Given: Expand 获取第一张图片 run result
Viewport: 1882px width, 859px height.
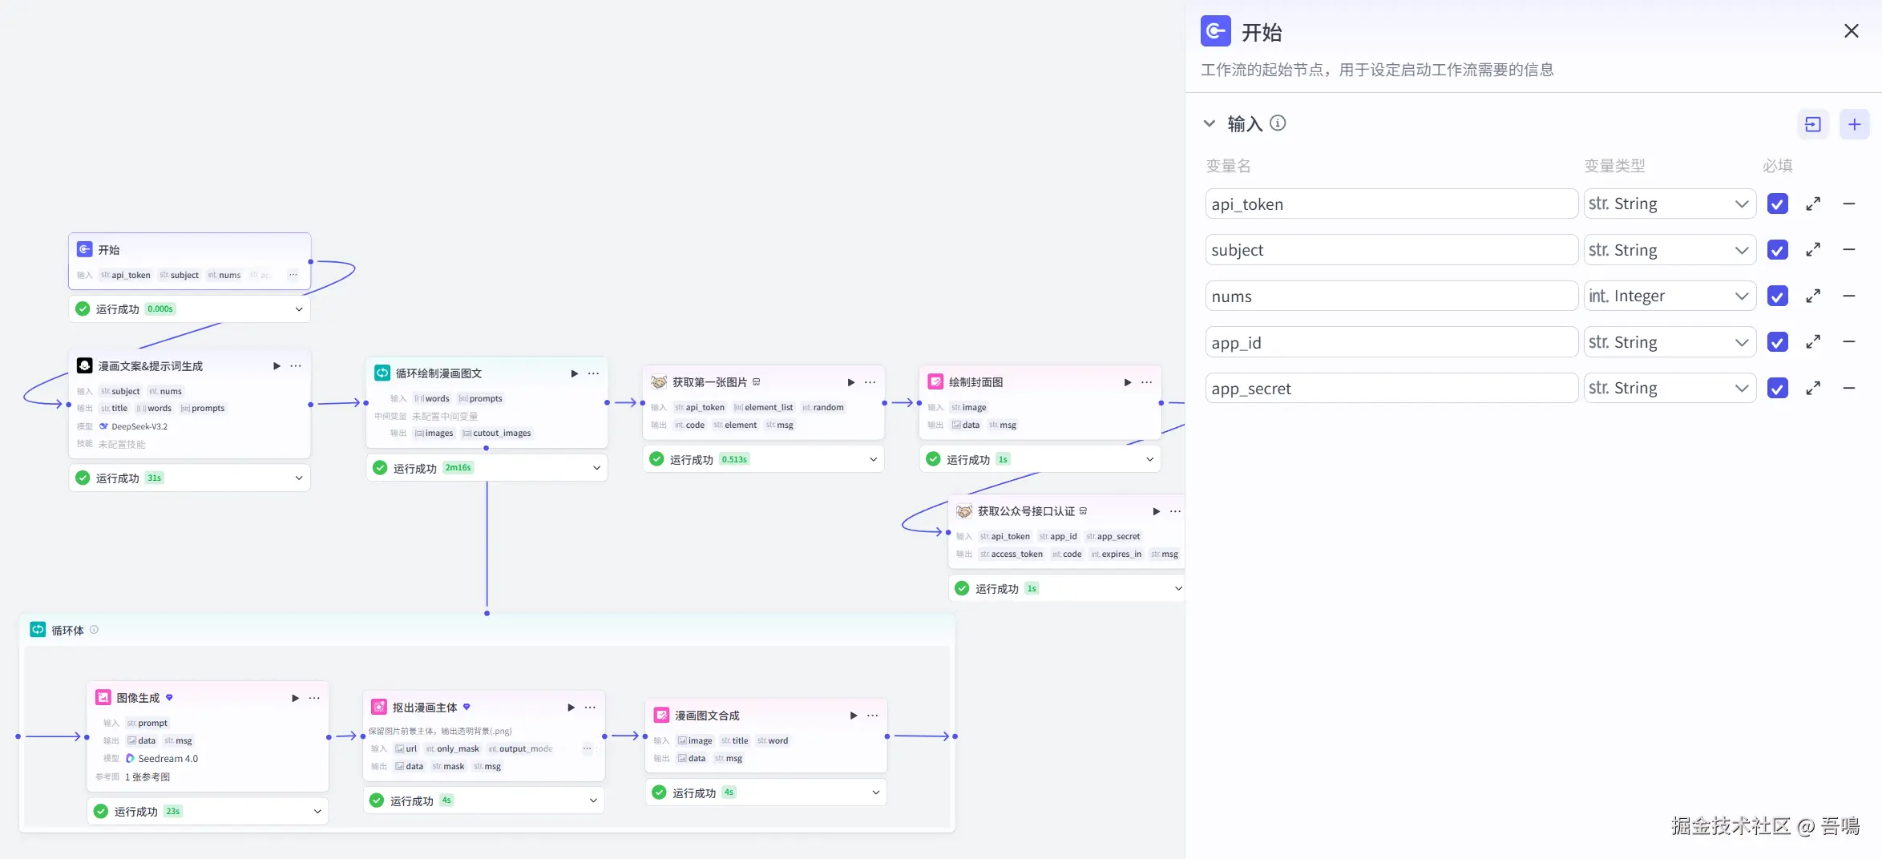Looking at the screenshot, I should [873, 459].
